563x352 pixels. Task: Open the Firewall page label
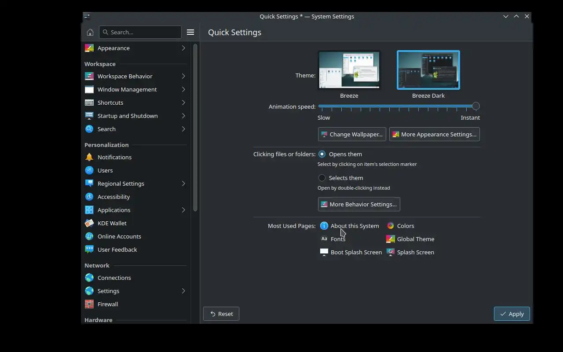pyautogui.click(x=108, y=304)
